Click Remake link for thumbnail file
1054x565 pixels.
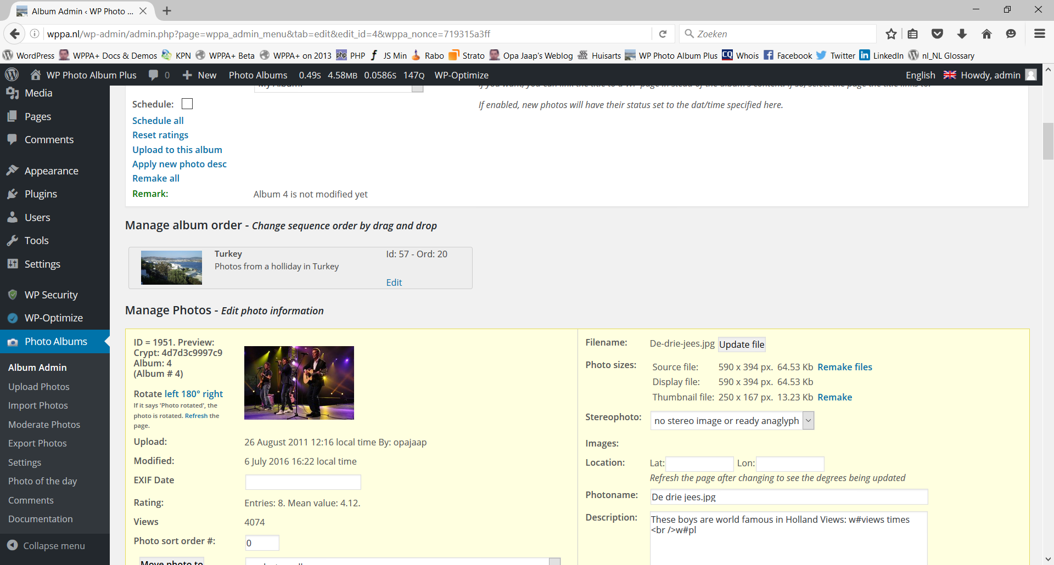tap(835, 397)
